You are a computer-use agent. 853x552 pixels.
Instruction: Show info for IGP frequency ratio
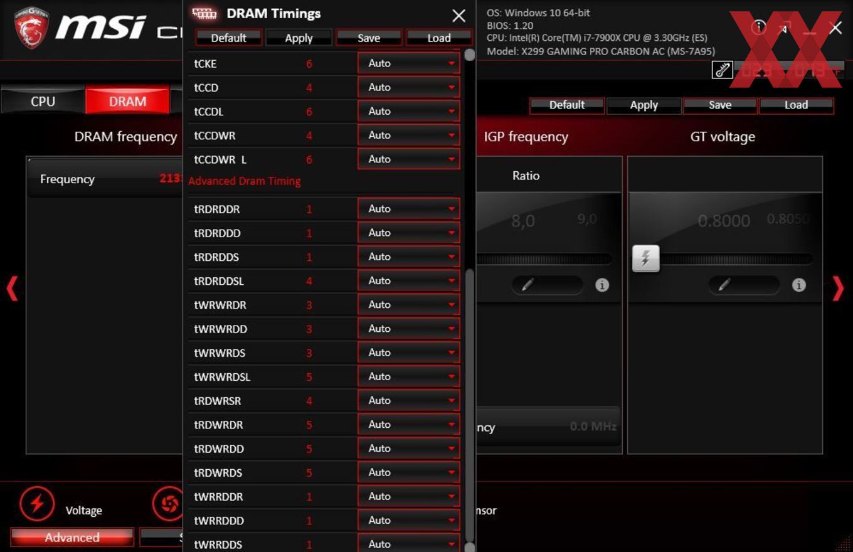click(x=602, y=285)
